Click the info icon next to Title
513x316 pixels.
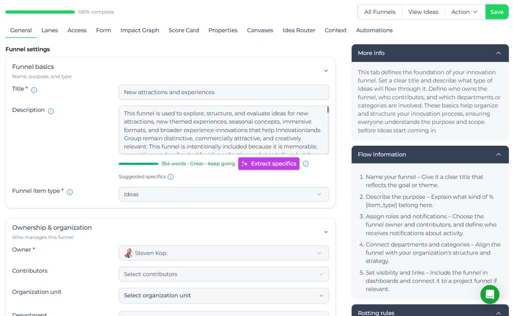[x=34, y=90]
